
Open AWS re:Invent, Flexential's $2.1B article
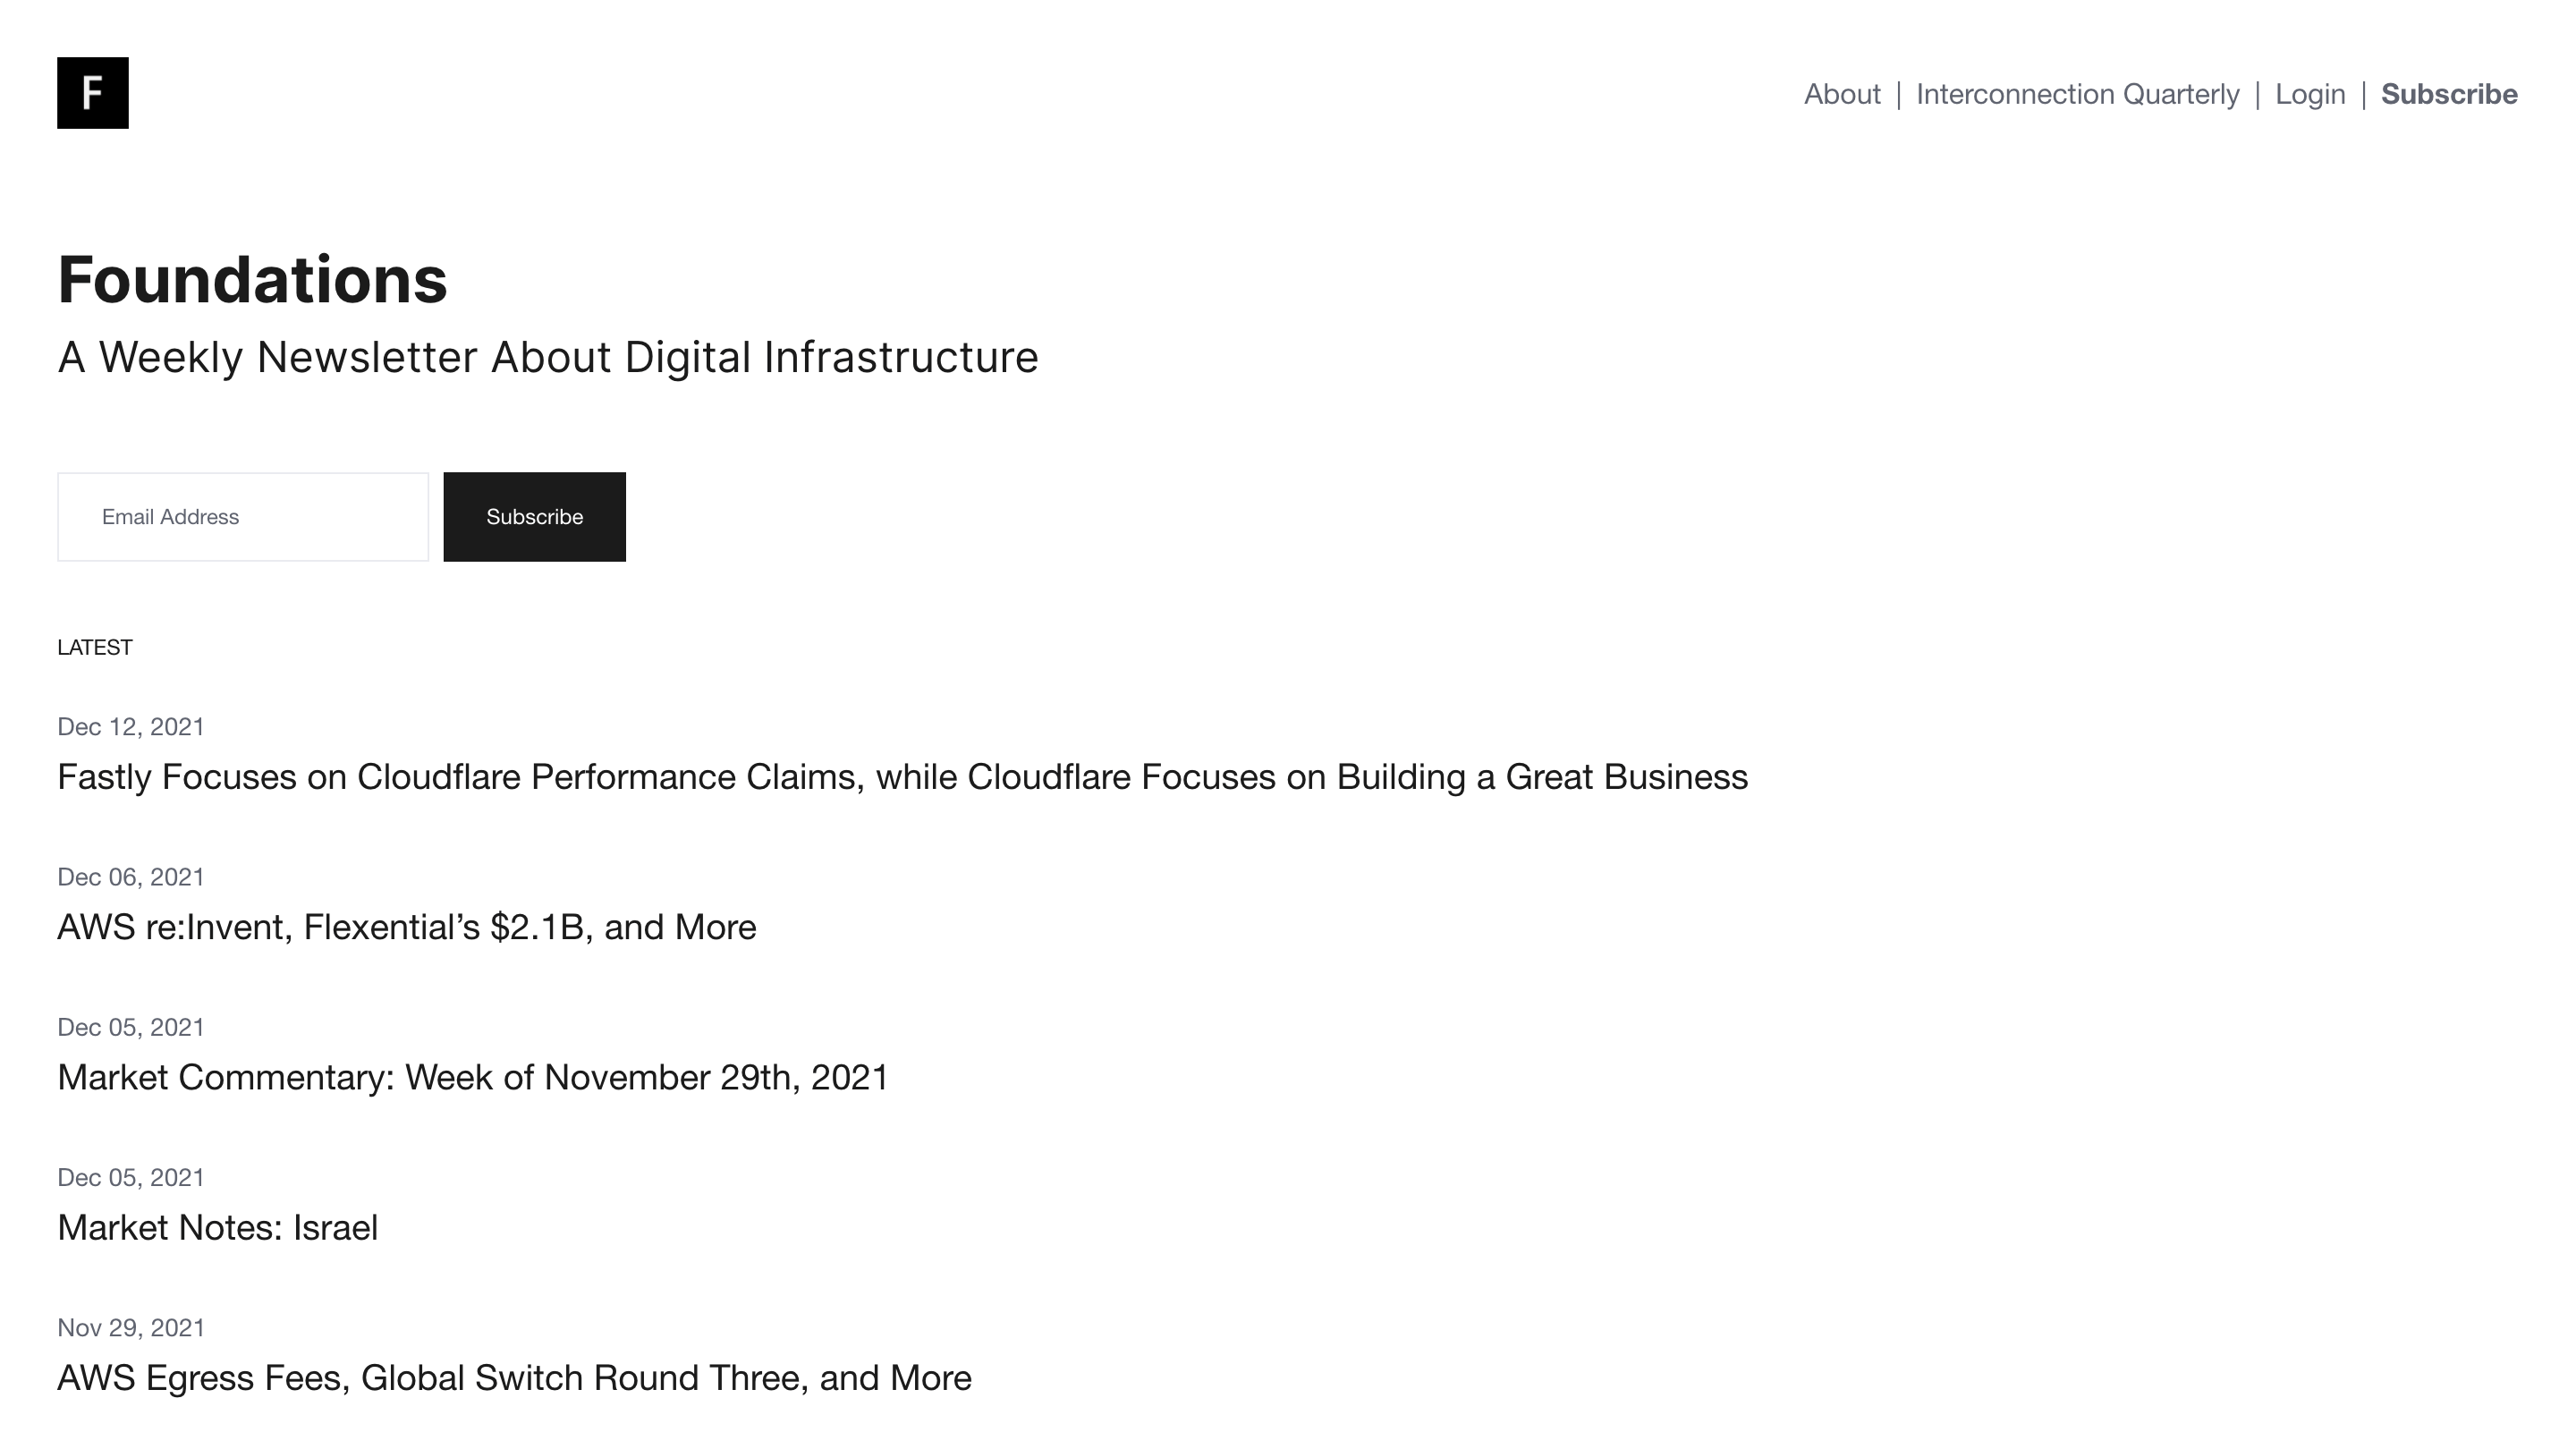coord(407,927)
